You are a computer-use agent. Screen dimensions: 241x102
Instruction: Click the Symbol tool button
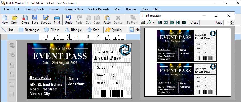(x=114, y=30)
